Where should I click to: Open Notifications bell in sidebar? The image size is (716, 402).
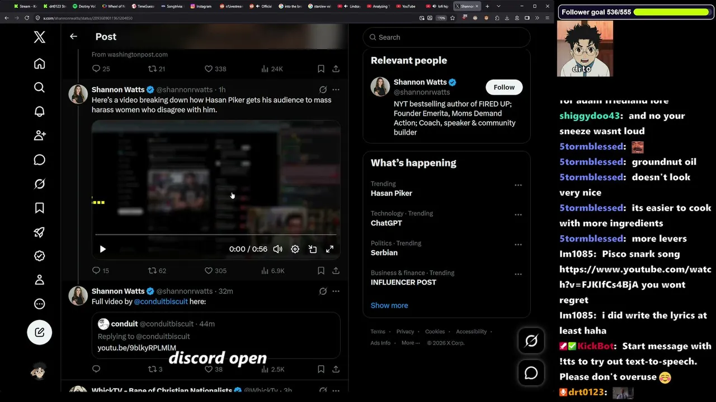(39, 111)
